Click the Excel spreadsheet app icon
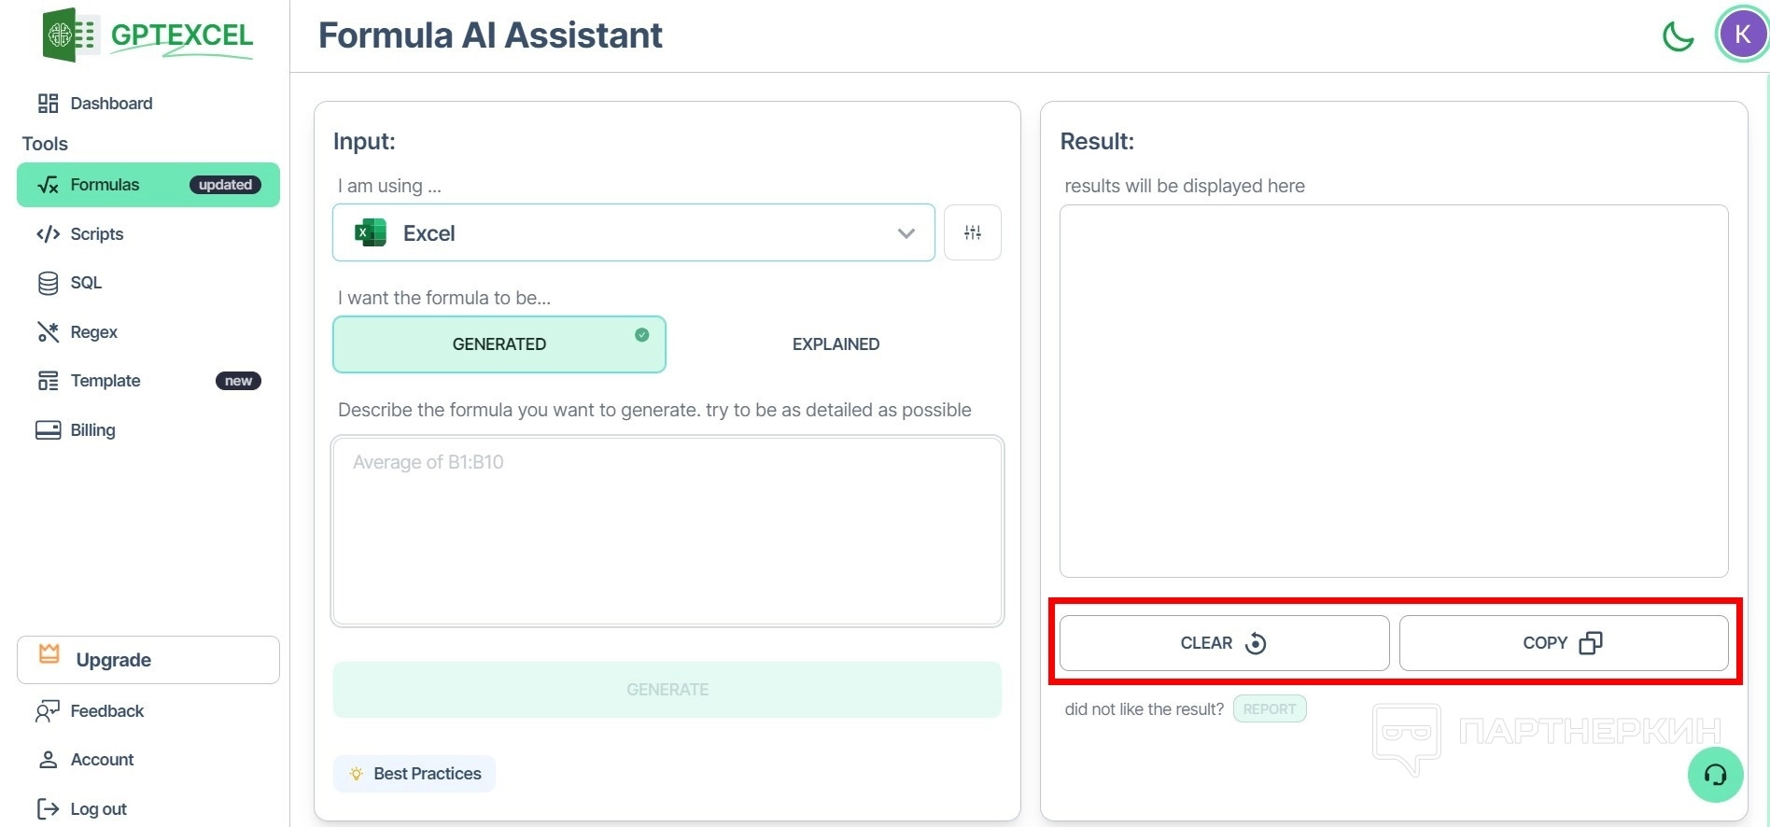This screenshot has height=827, width=1770. 371,232
